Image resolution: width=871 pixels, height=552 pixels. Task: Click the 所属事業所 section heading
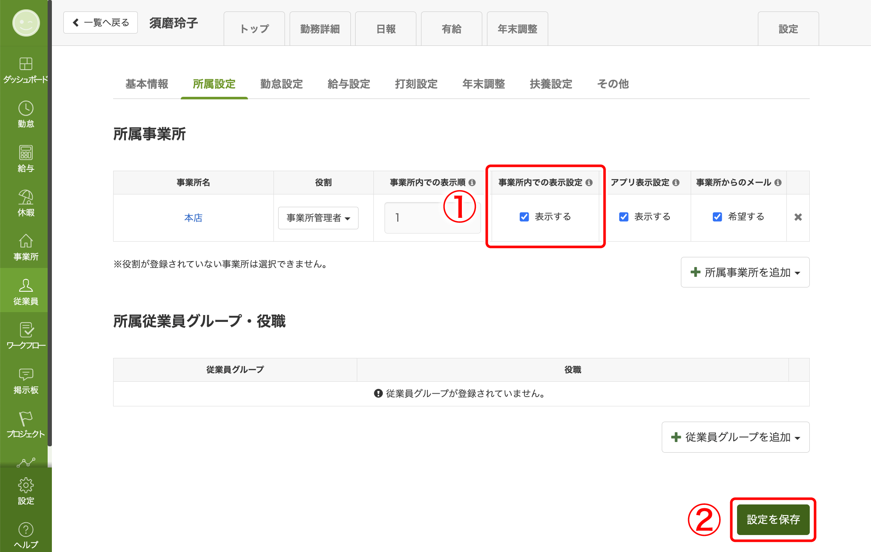(150, 134)
